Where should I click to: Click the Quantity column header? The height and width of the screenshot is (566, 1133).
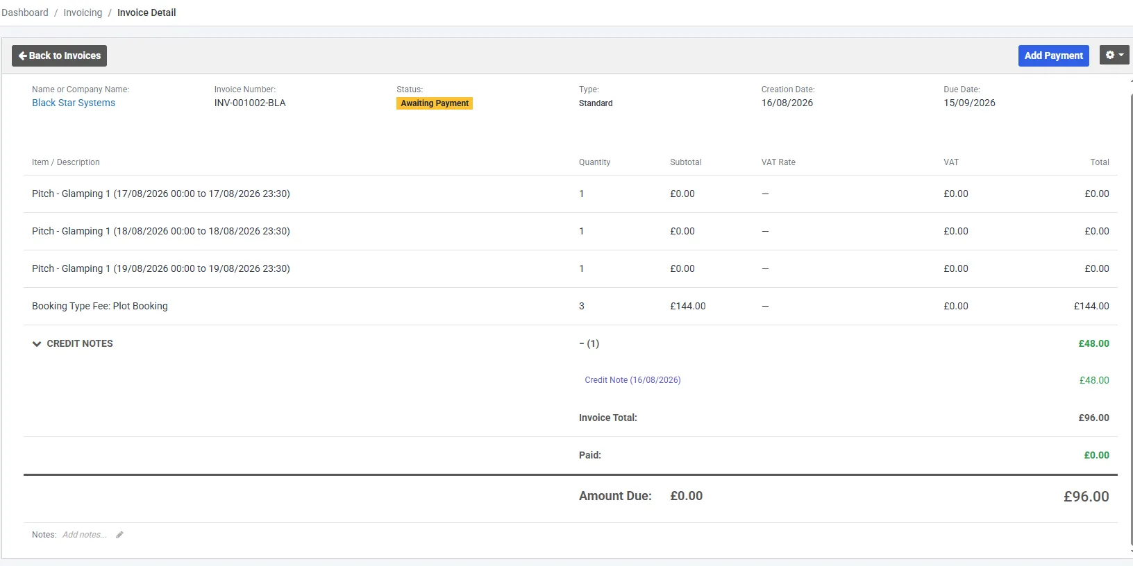594,162
